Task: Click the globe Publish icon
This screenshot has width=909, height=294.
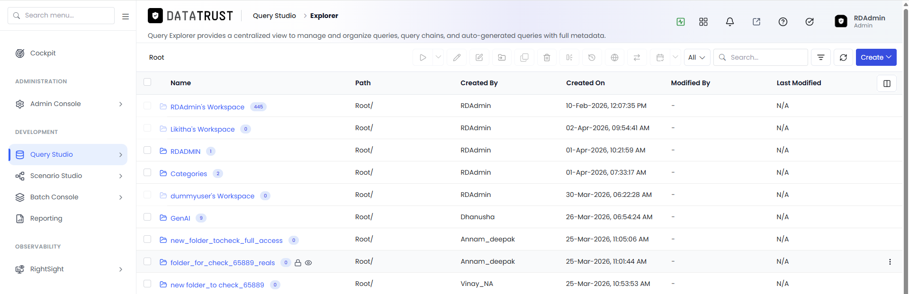Action: (614, 57)
